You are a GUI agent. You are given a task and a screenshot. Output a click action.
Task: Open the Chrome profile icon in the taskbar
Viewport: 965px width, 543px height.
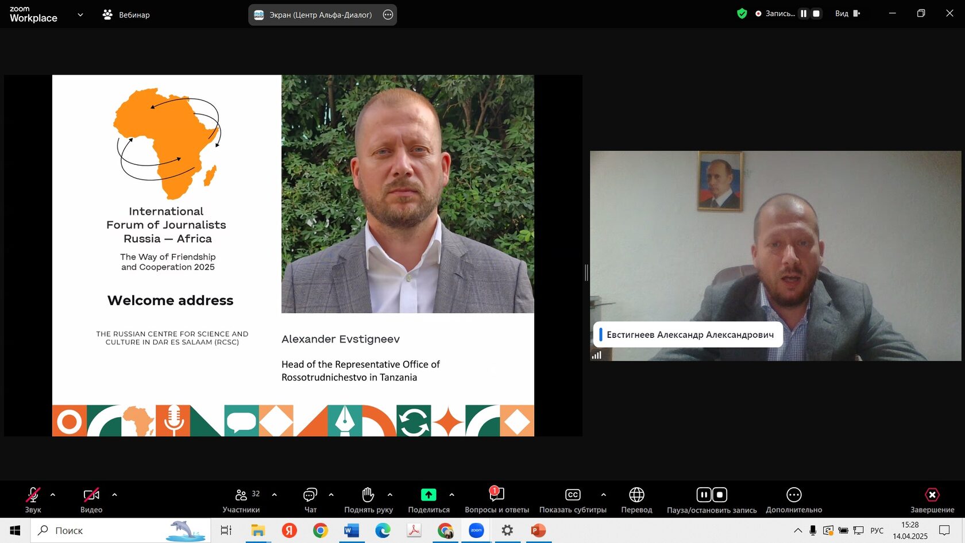pyautogui.click(x=445, y=530)
